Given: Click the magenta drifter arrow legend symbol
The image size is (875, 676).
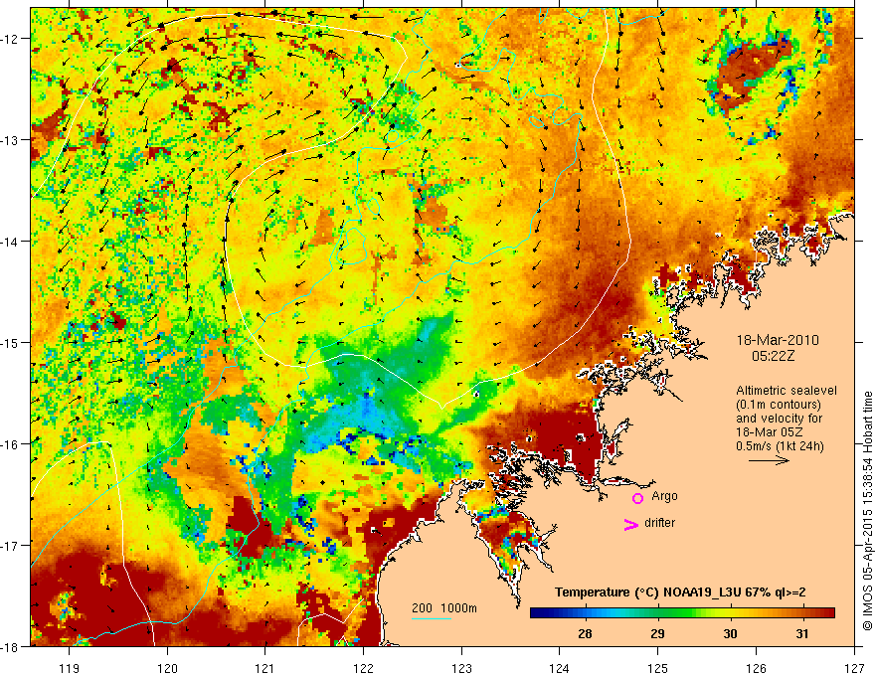Looking at the screenshot, I should point(631,524).
